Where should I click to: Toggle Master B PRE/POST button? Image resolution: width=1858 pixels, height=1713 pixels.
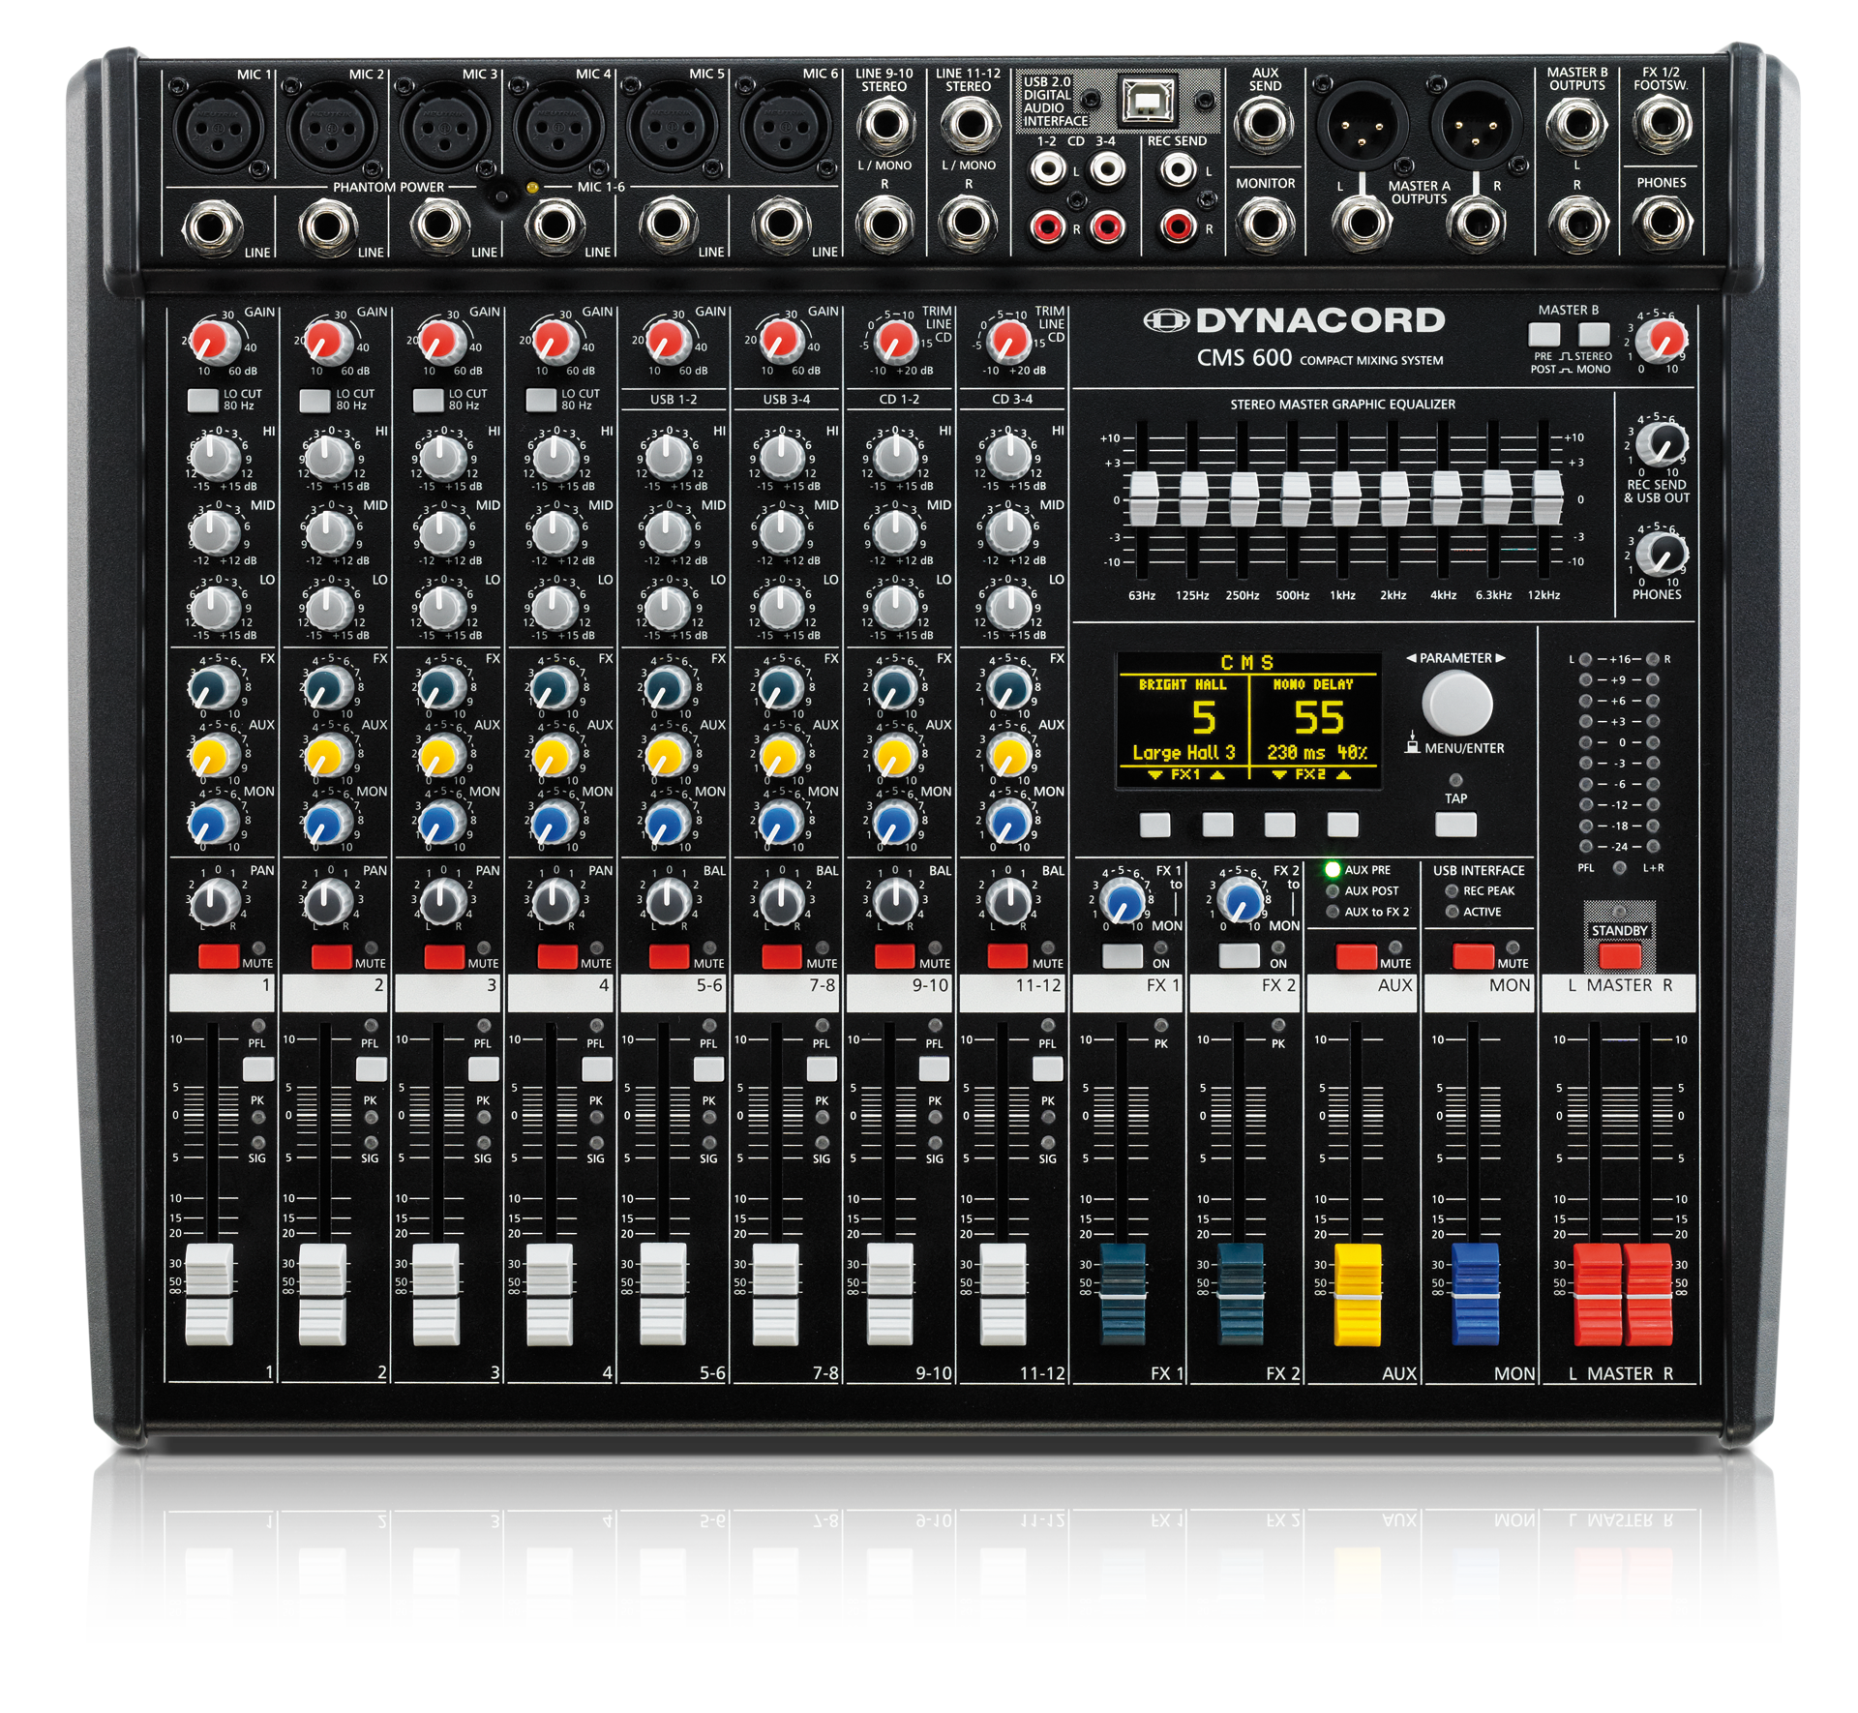pos(1544,335)
